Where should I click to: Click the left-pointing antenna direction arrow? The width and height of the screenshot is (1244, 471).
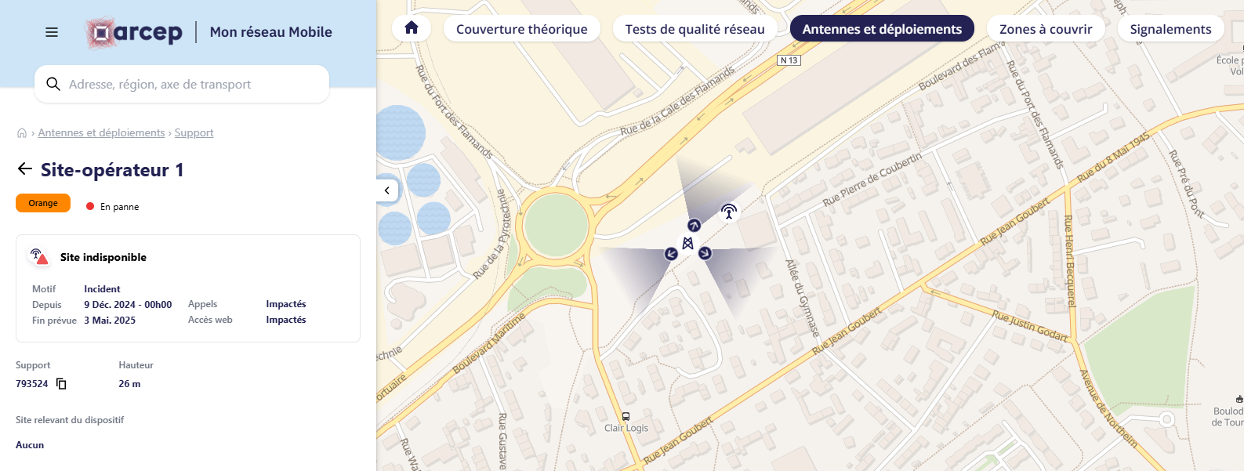[x=671, y=254]
